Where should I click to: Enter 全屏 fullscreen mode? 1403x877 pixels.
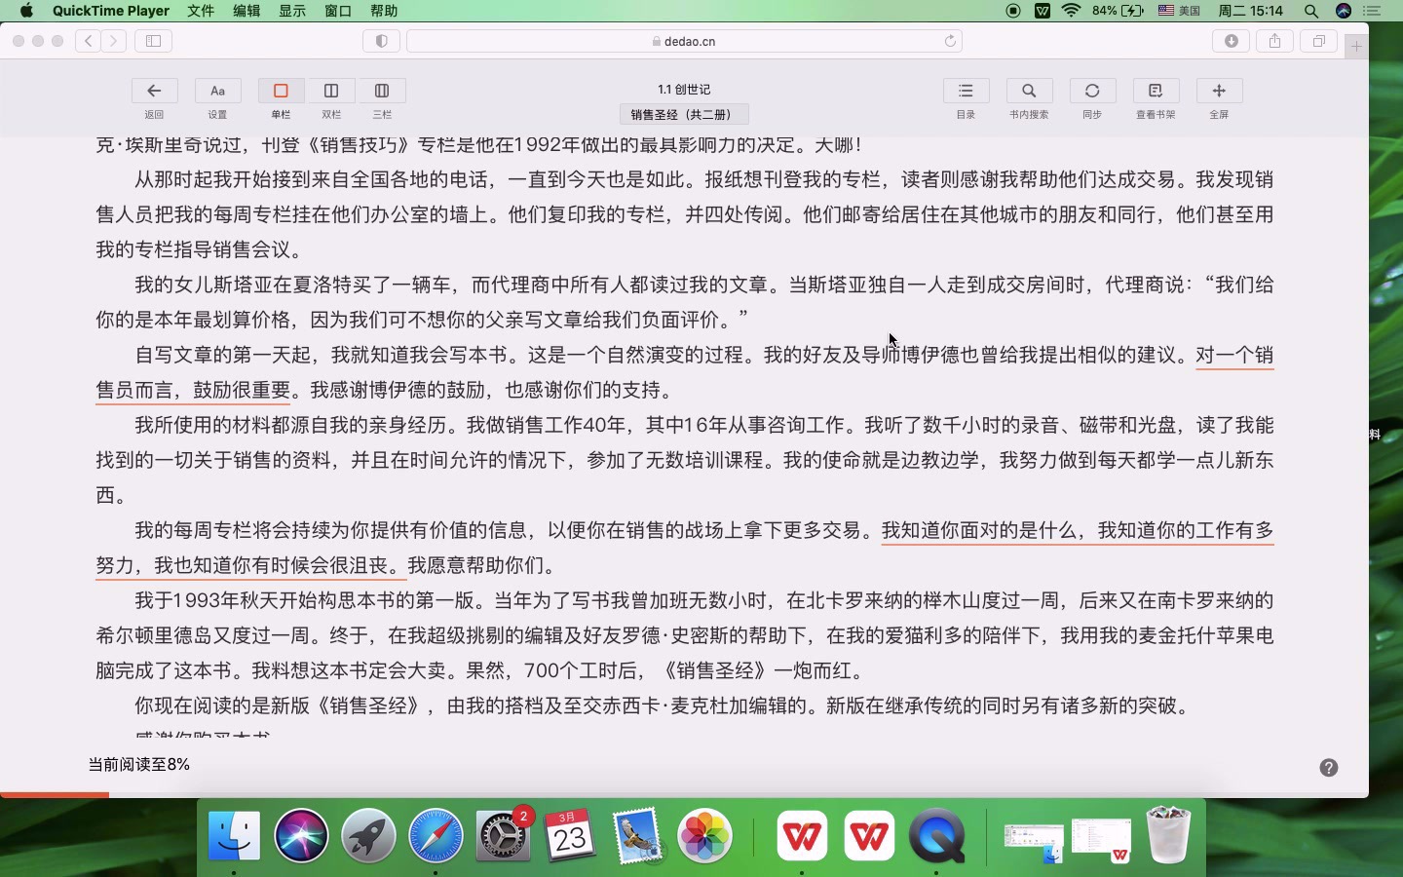(x=1219, y=91)
